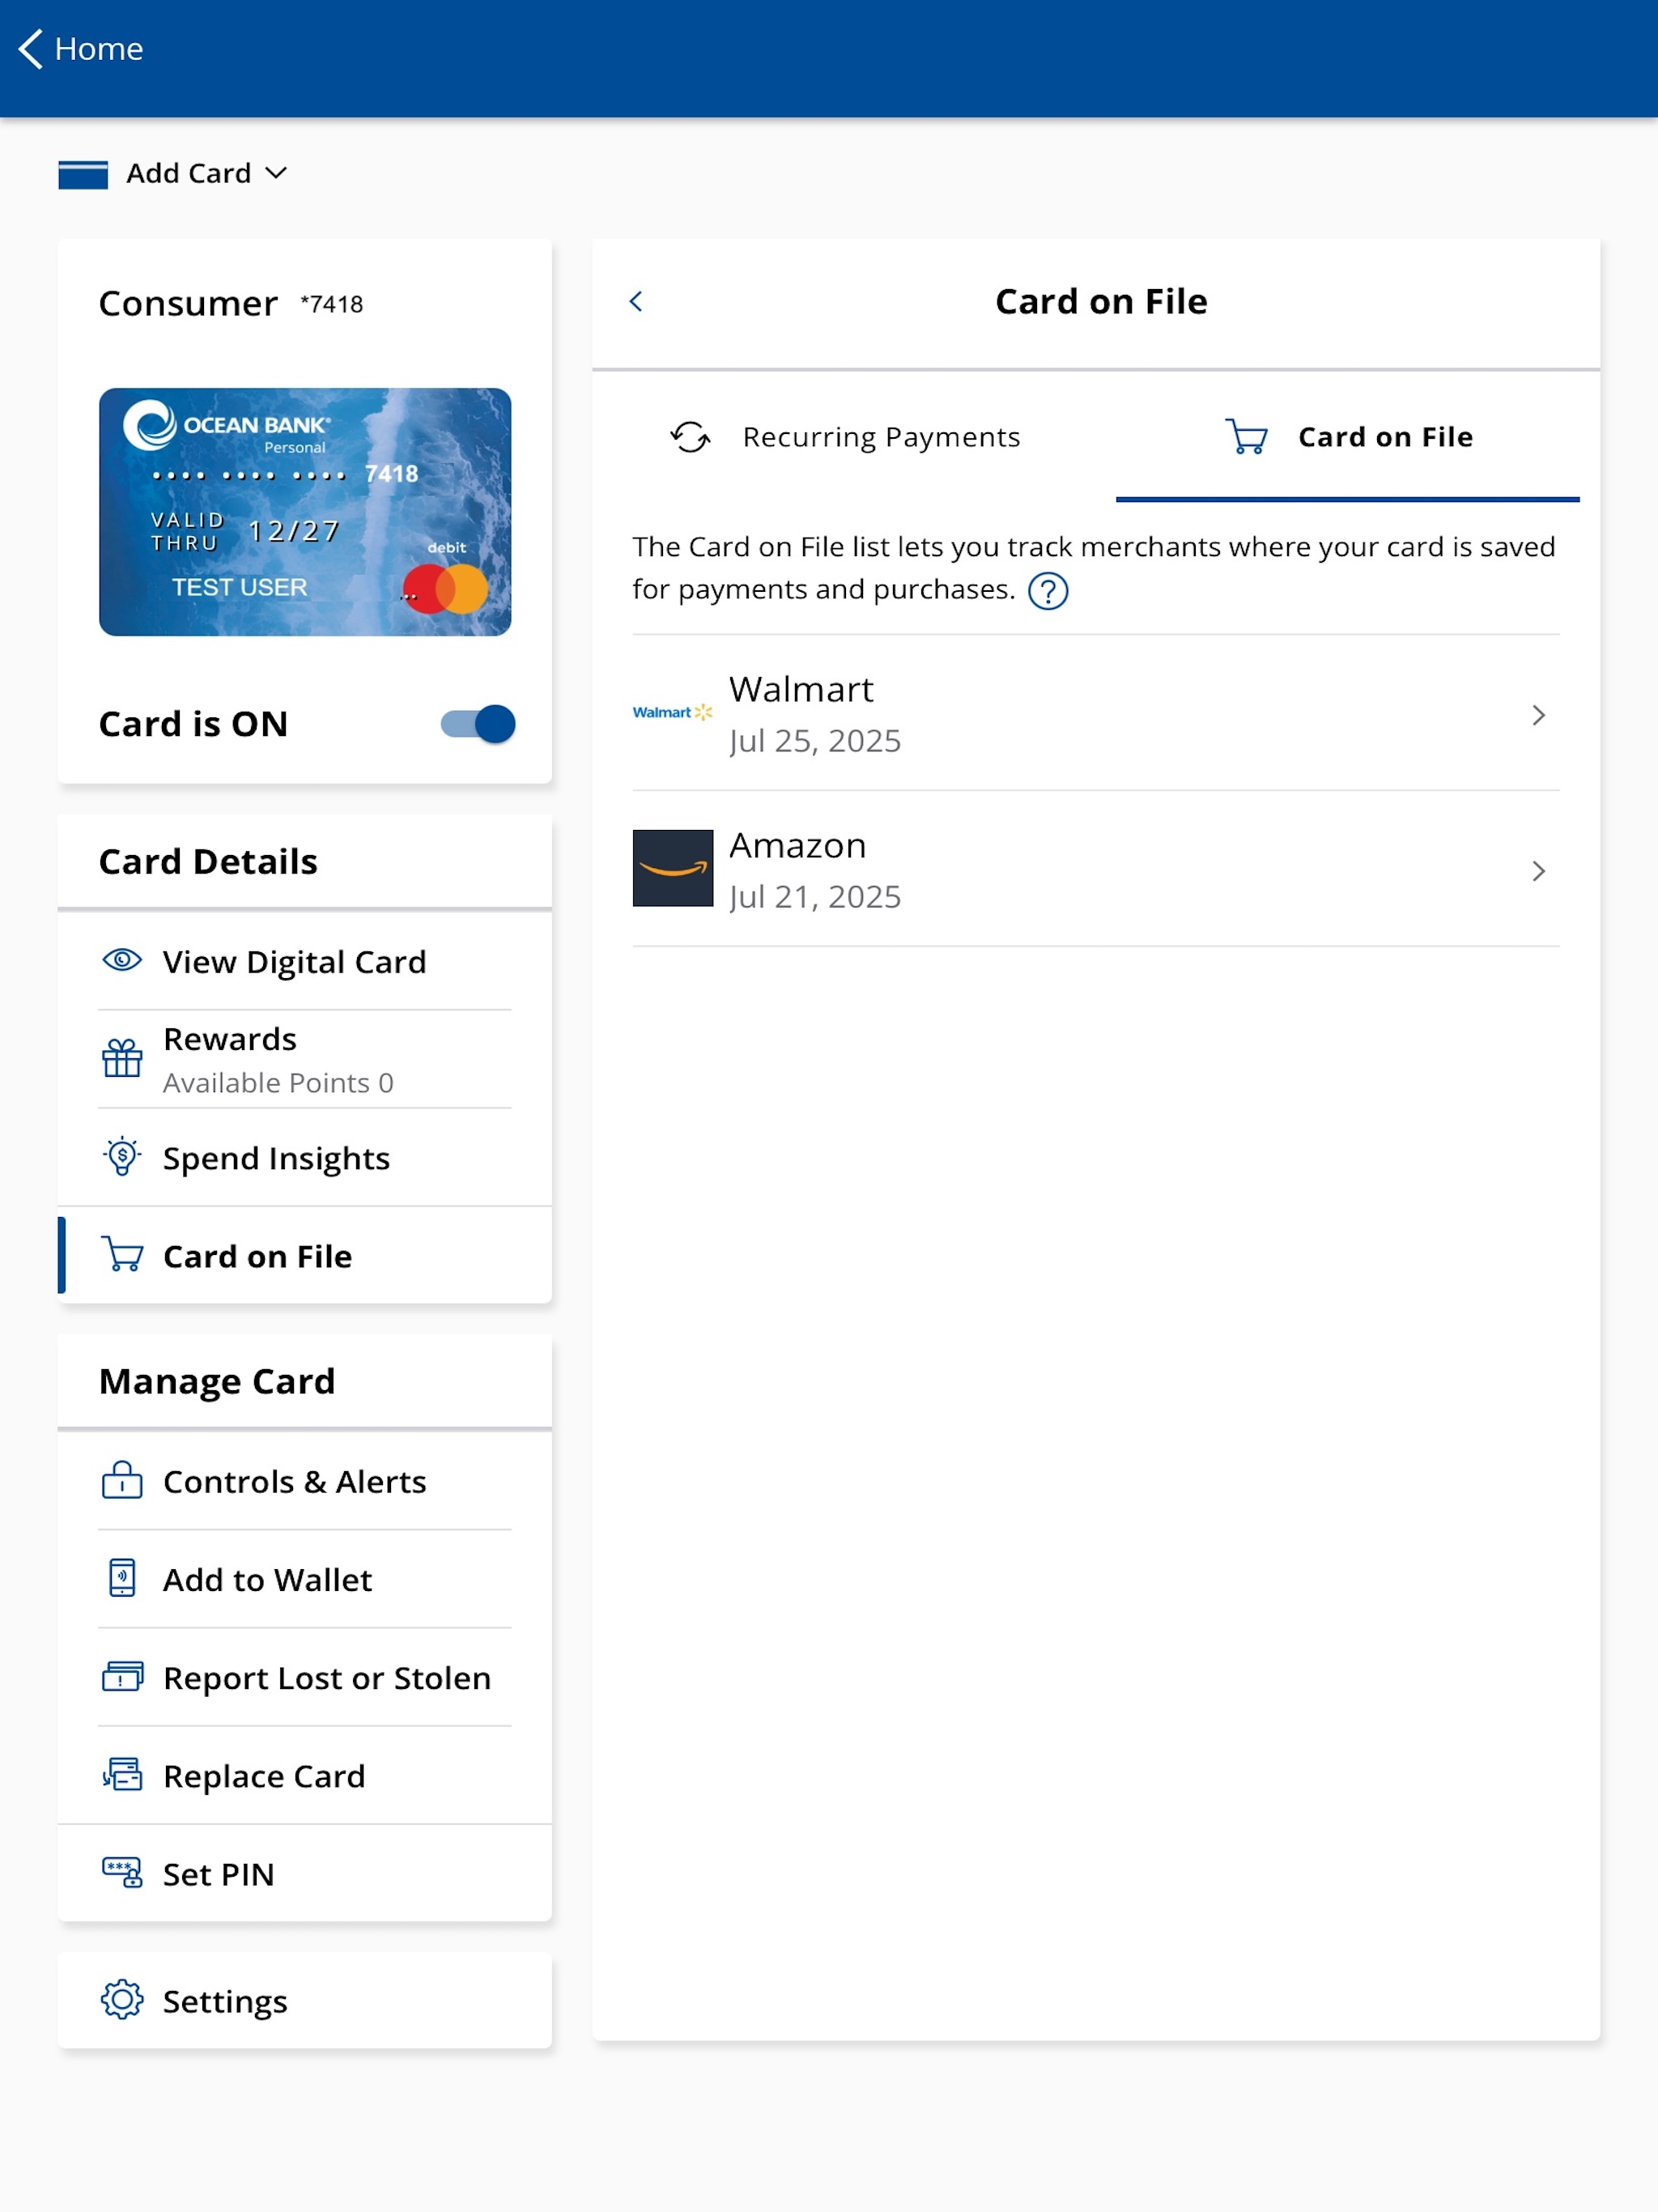Click the Jul 21, 2025 date

(x=815, y=897)
